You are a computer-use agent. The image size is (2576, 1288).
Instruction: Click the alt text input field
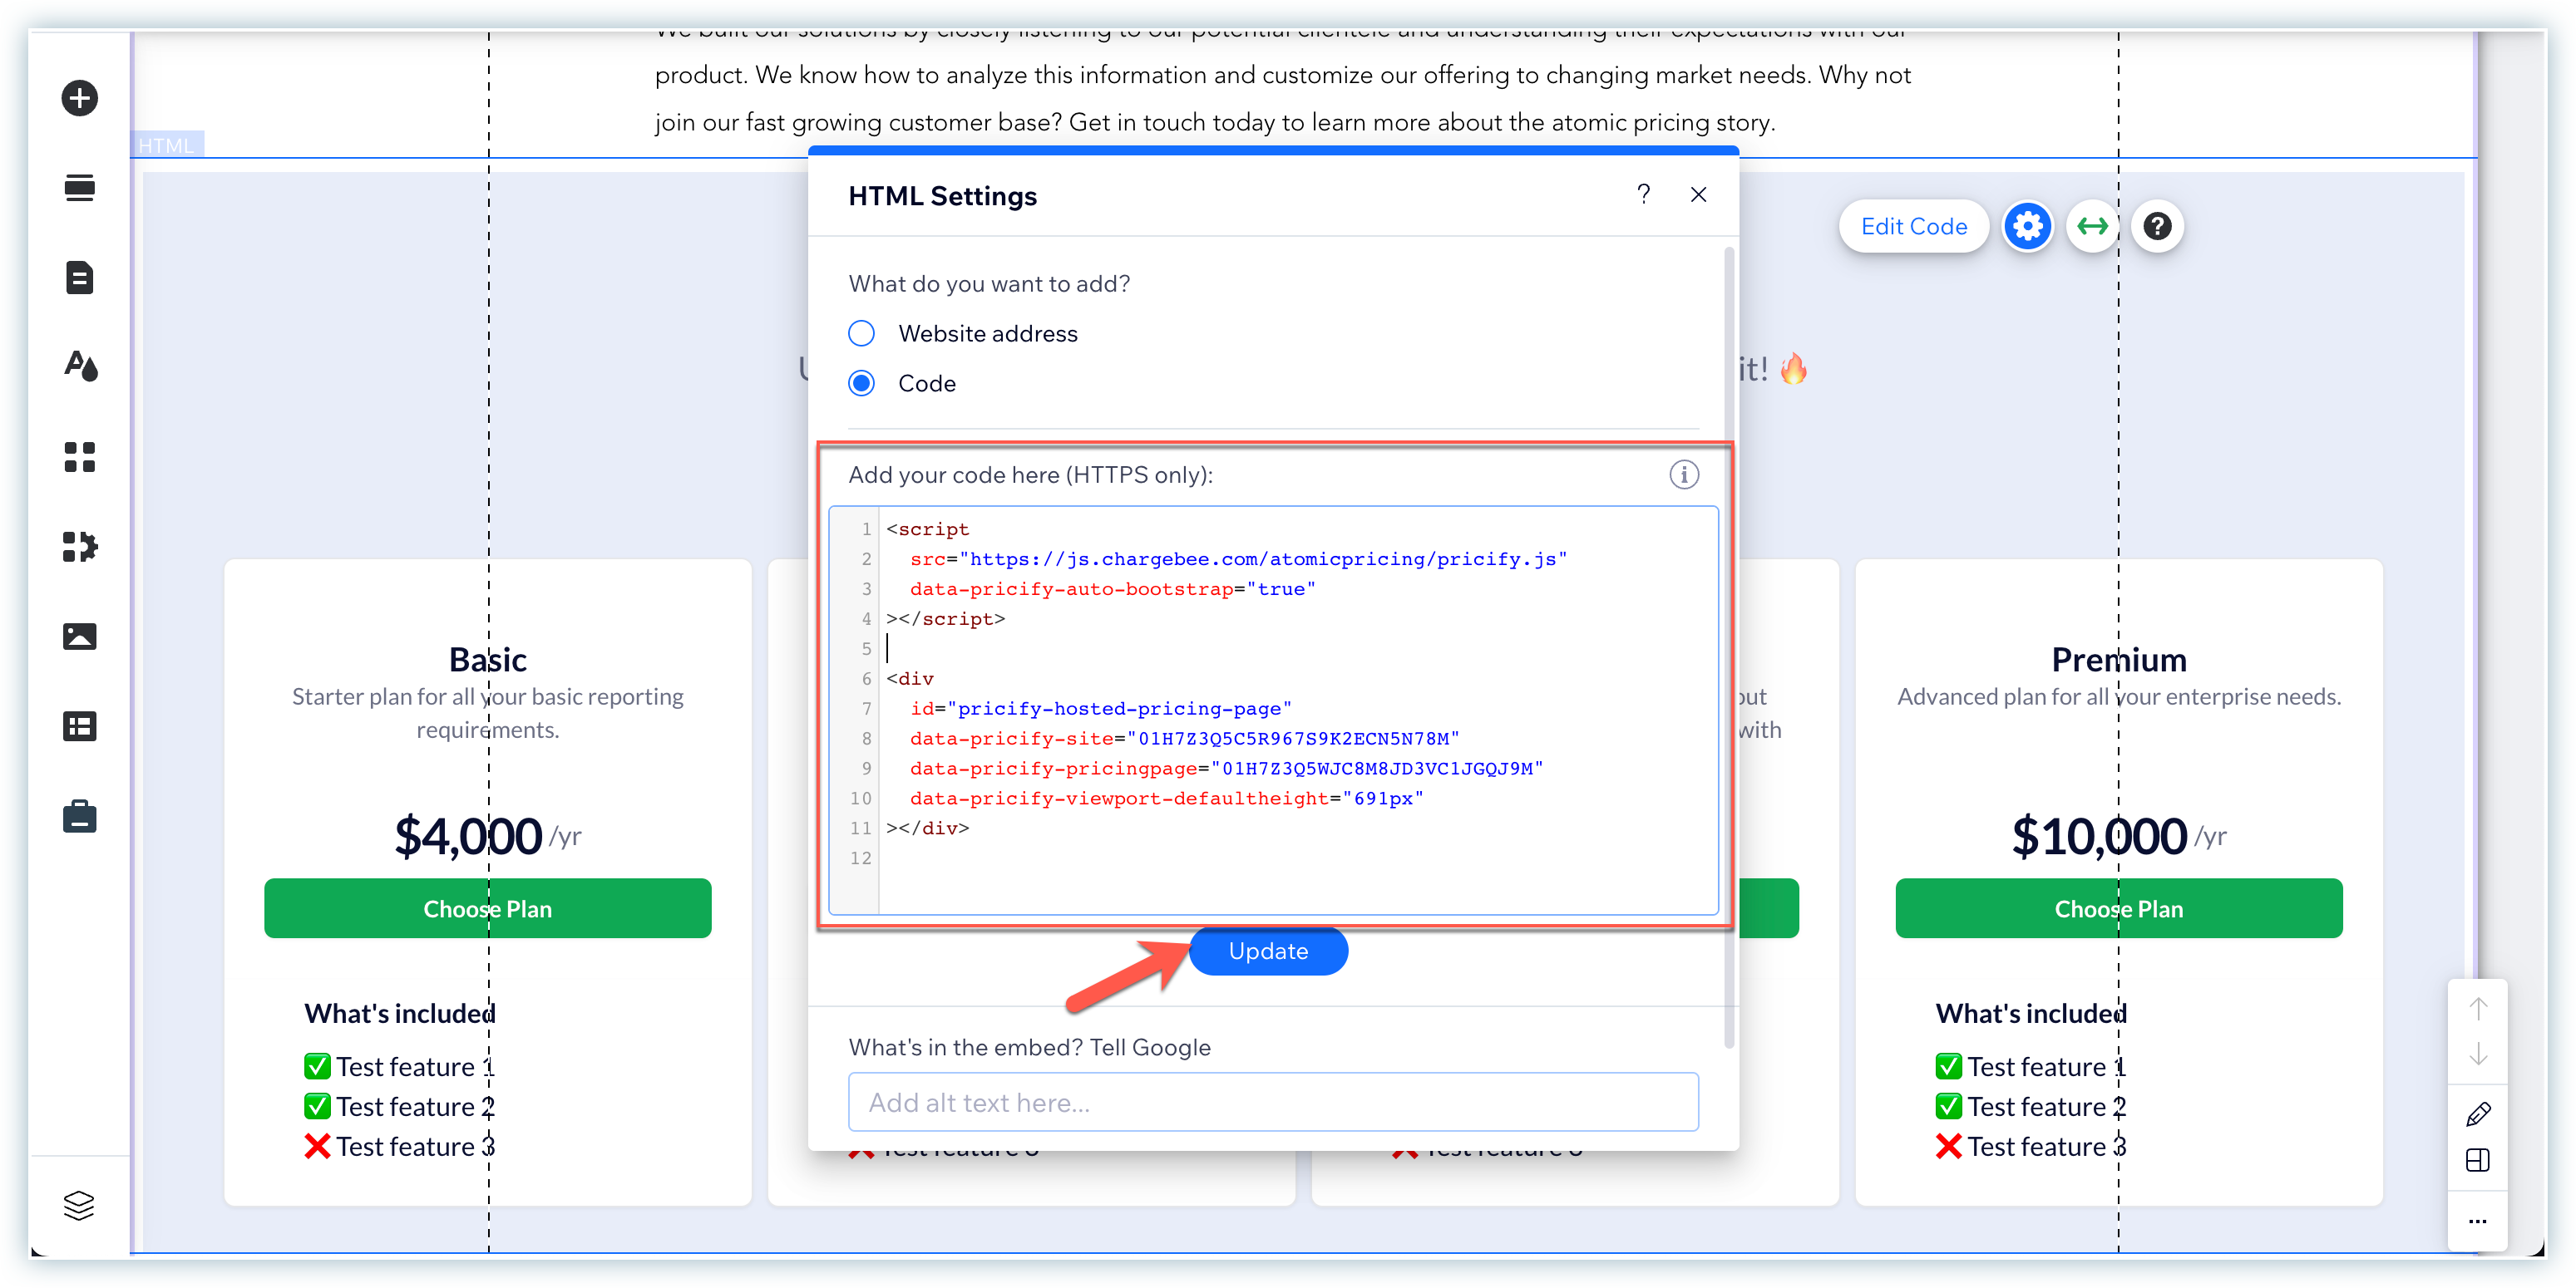[1272, 1102]
